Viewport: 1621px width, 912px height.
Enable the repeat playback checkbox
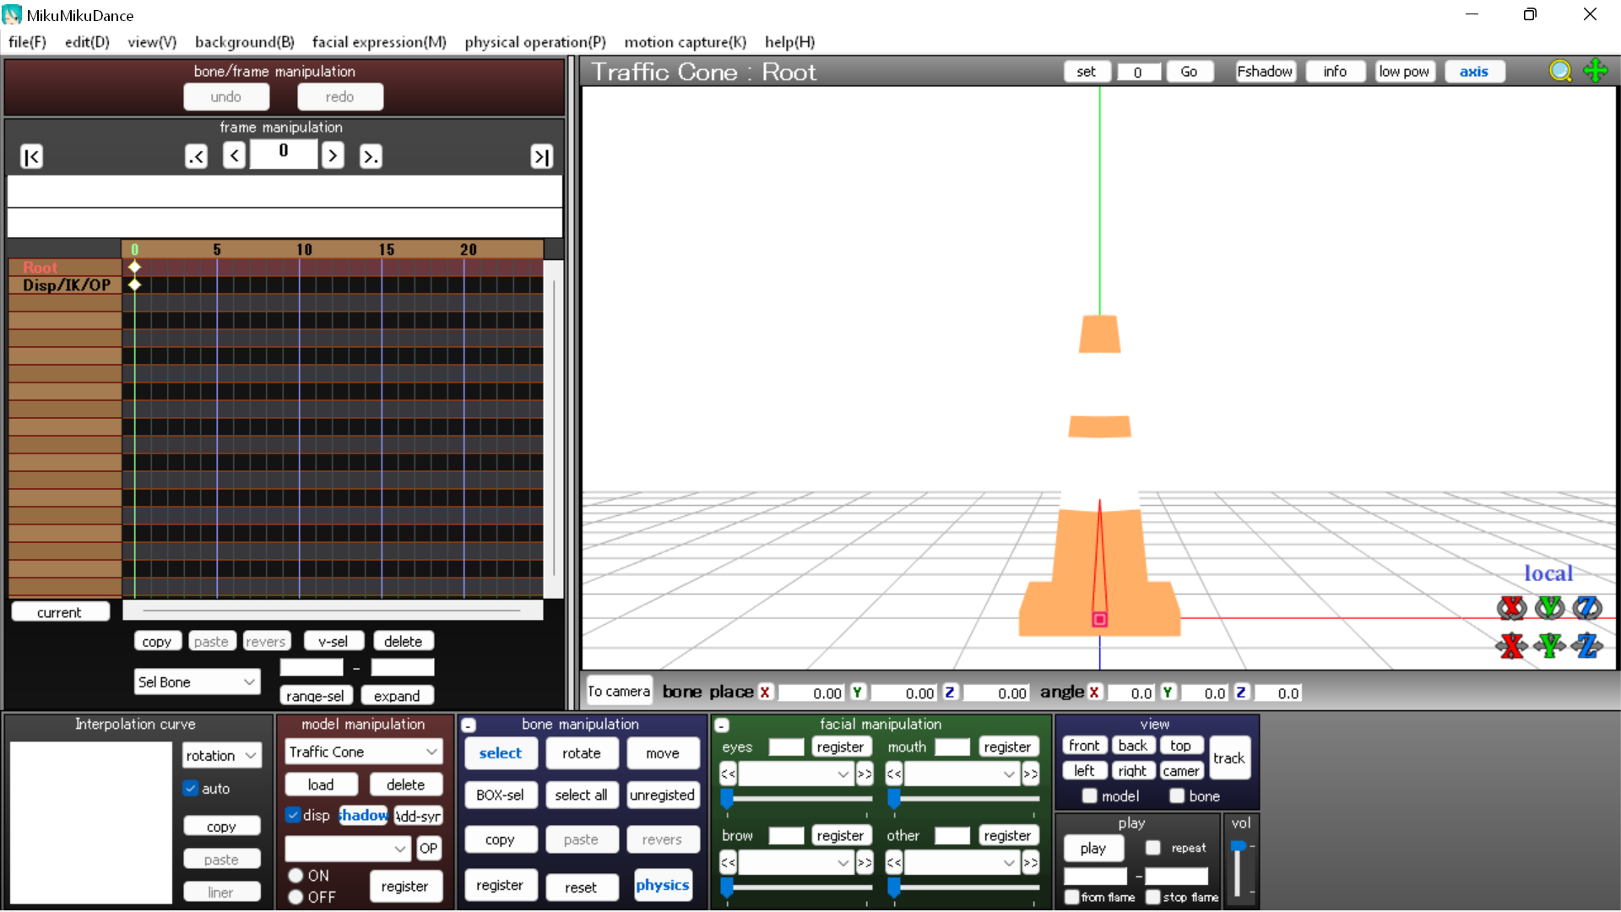[x=1153, y=848]
